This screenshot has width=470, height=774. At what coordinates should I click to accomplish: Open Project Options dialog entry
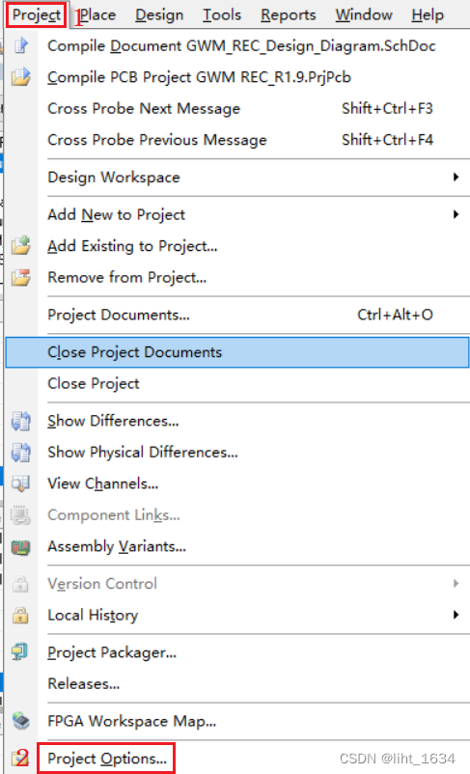[x=106, y=759]
